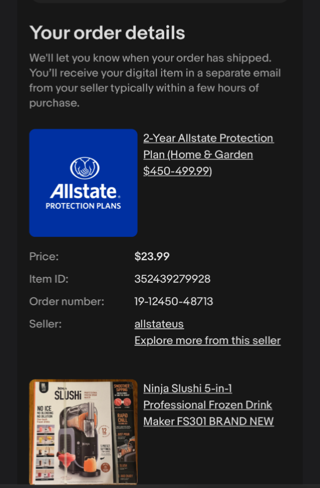Click the NO ICE text on product box
This screenshot has width=320, height=488.
(x=44, y=409)
